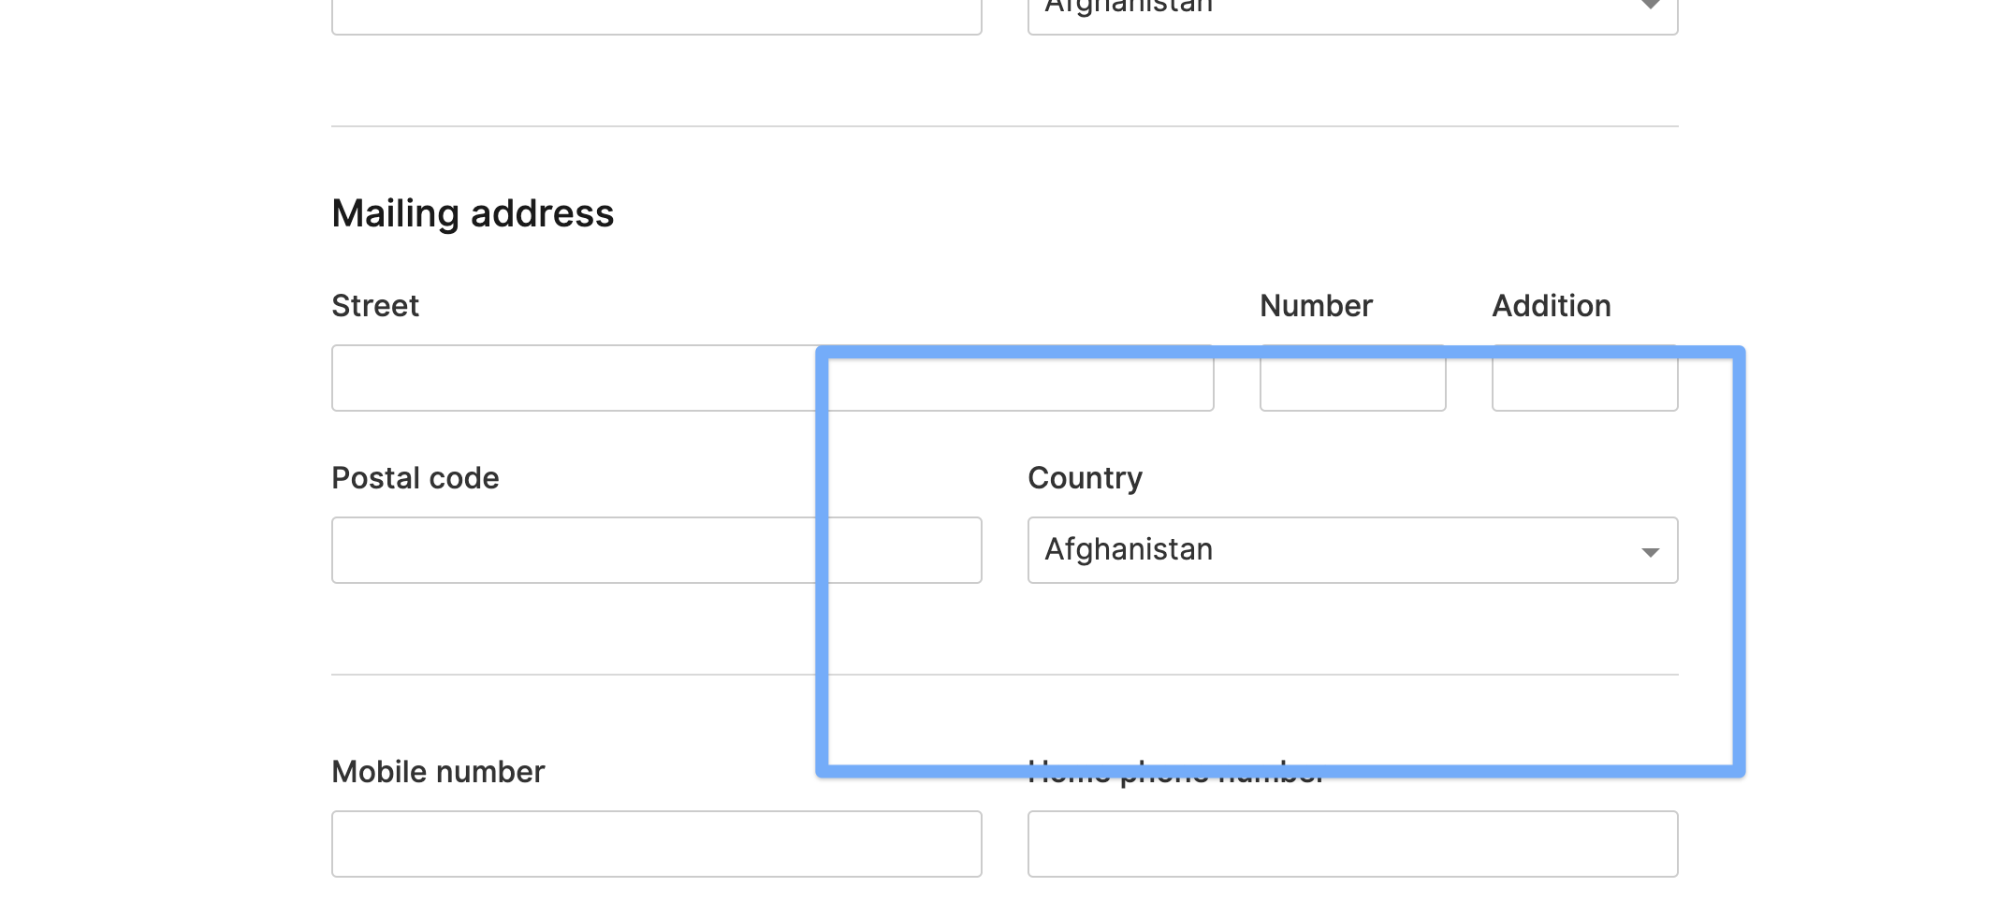Click the Street field label

click(374, 305)
